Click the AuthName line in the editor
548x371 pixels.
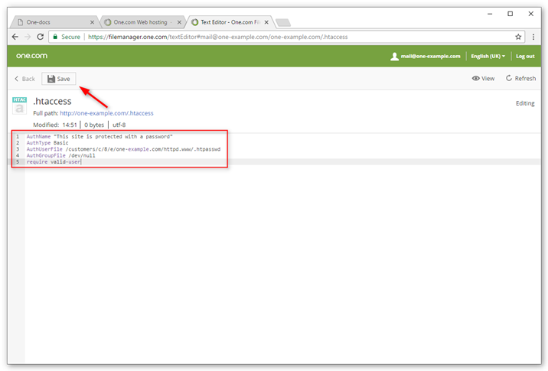click(99, 137)
